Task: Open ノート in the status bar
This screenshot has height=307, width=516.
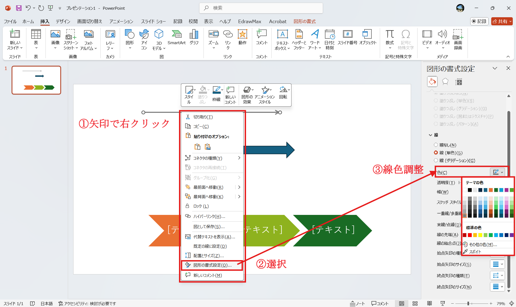Action: (357, 303)
